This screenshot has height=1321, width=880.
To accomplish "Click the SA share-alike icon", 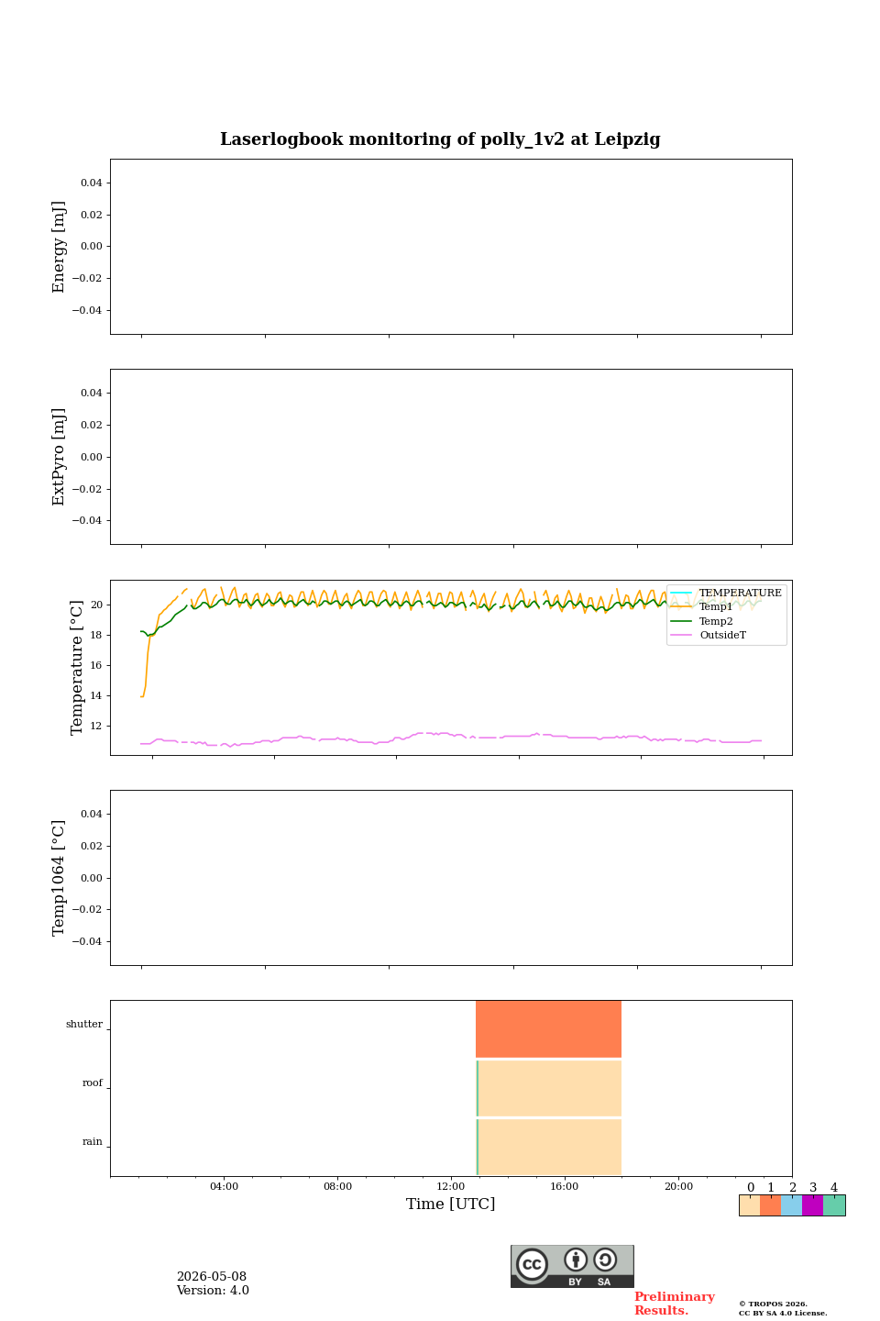I will 605,1260.
